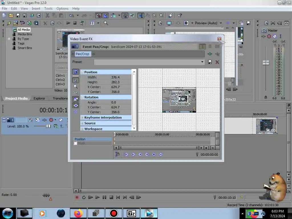The width and height of the screenshot is (292, 219).
Task: Click the Create Keyframe plus button
Action: click(154, 154)
